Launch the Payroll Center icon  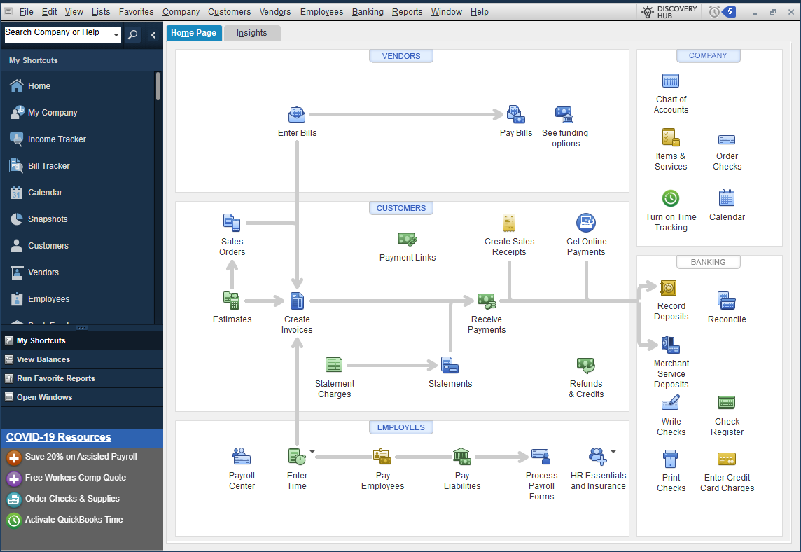coord(242,457)
